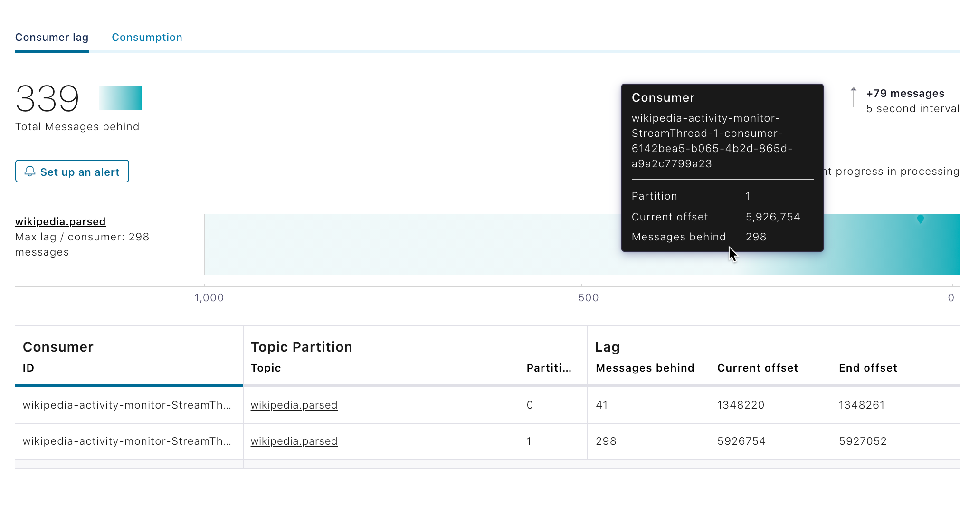
Task: Click the Topic Partition group header
Action: (302, 347)
